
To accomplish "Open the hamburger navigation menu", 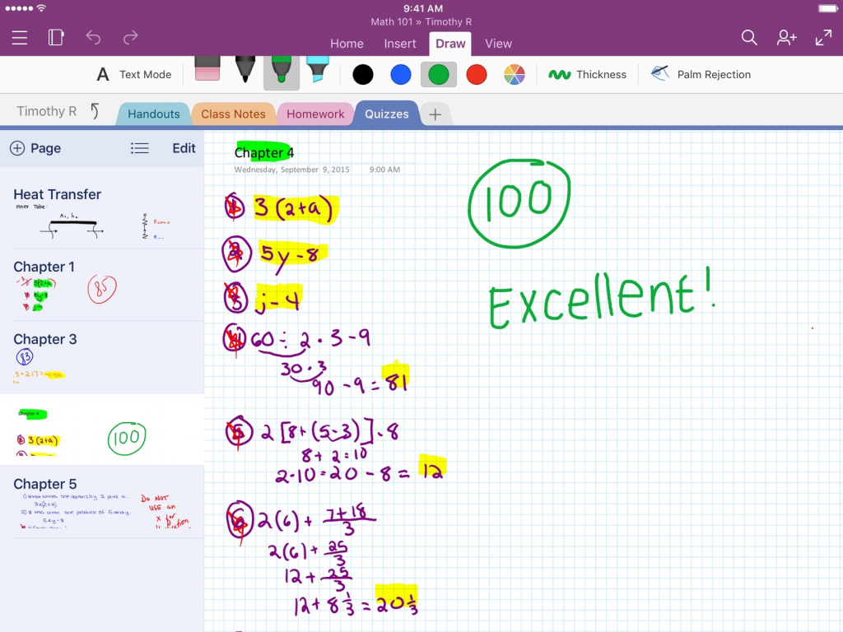I will click(x=19, y=37).
